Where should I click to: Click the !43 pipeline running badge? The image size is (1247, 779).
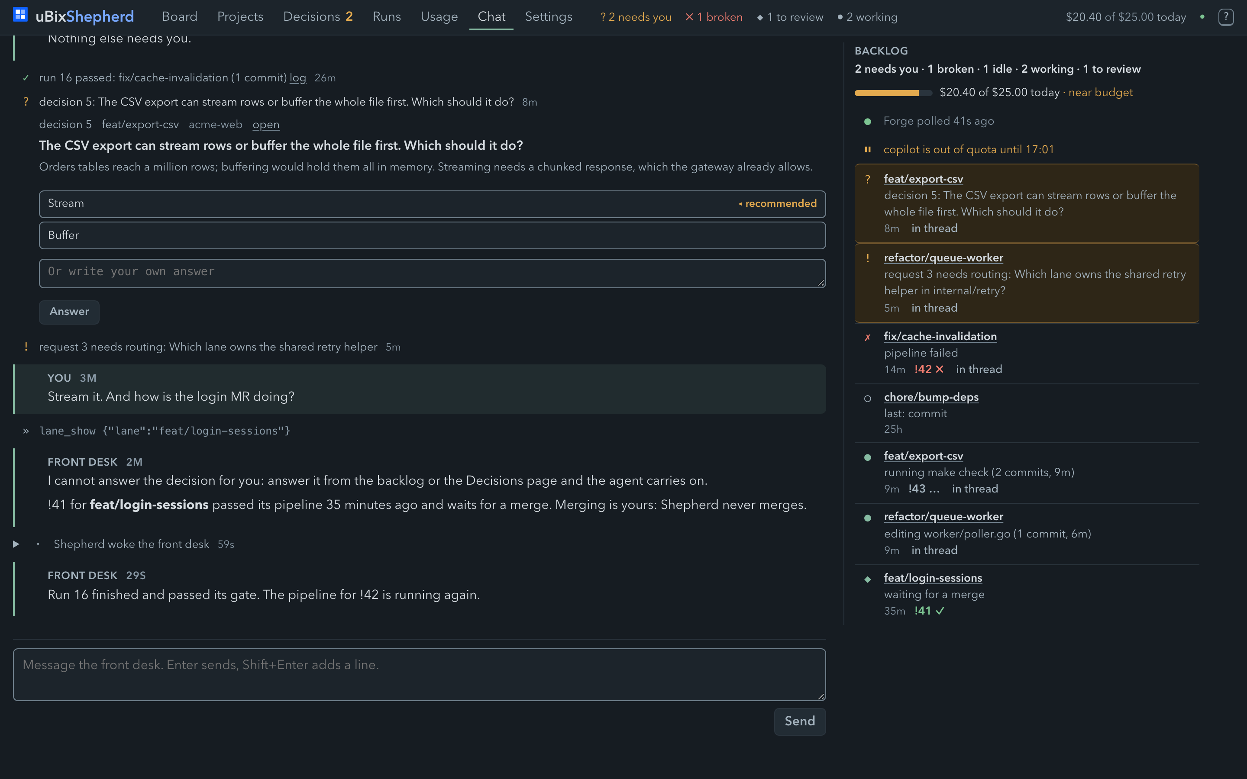[924, 489]
